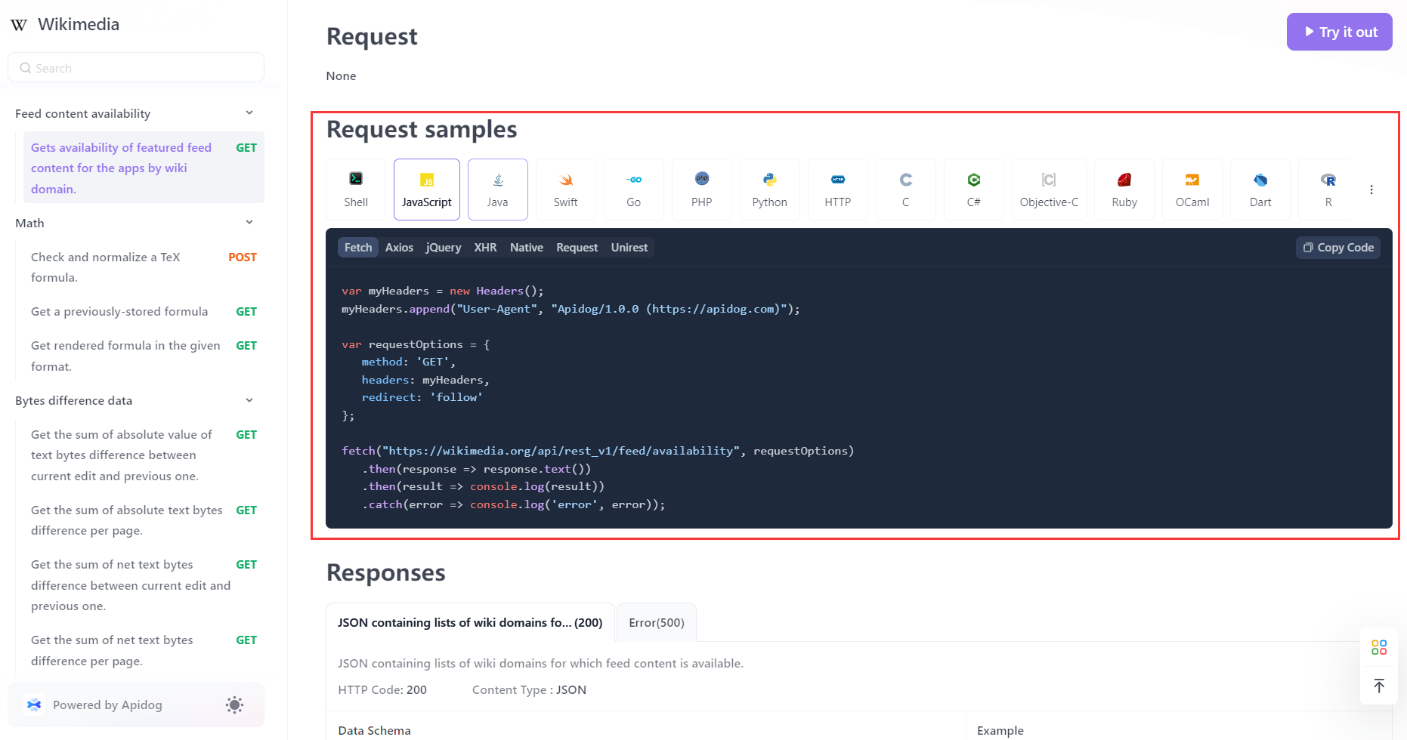
Task: Select the Shell language icon
Action: (x=356, y=190)
